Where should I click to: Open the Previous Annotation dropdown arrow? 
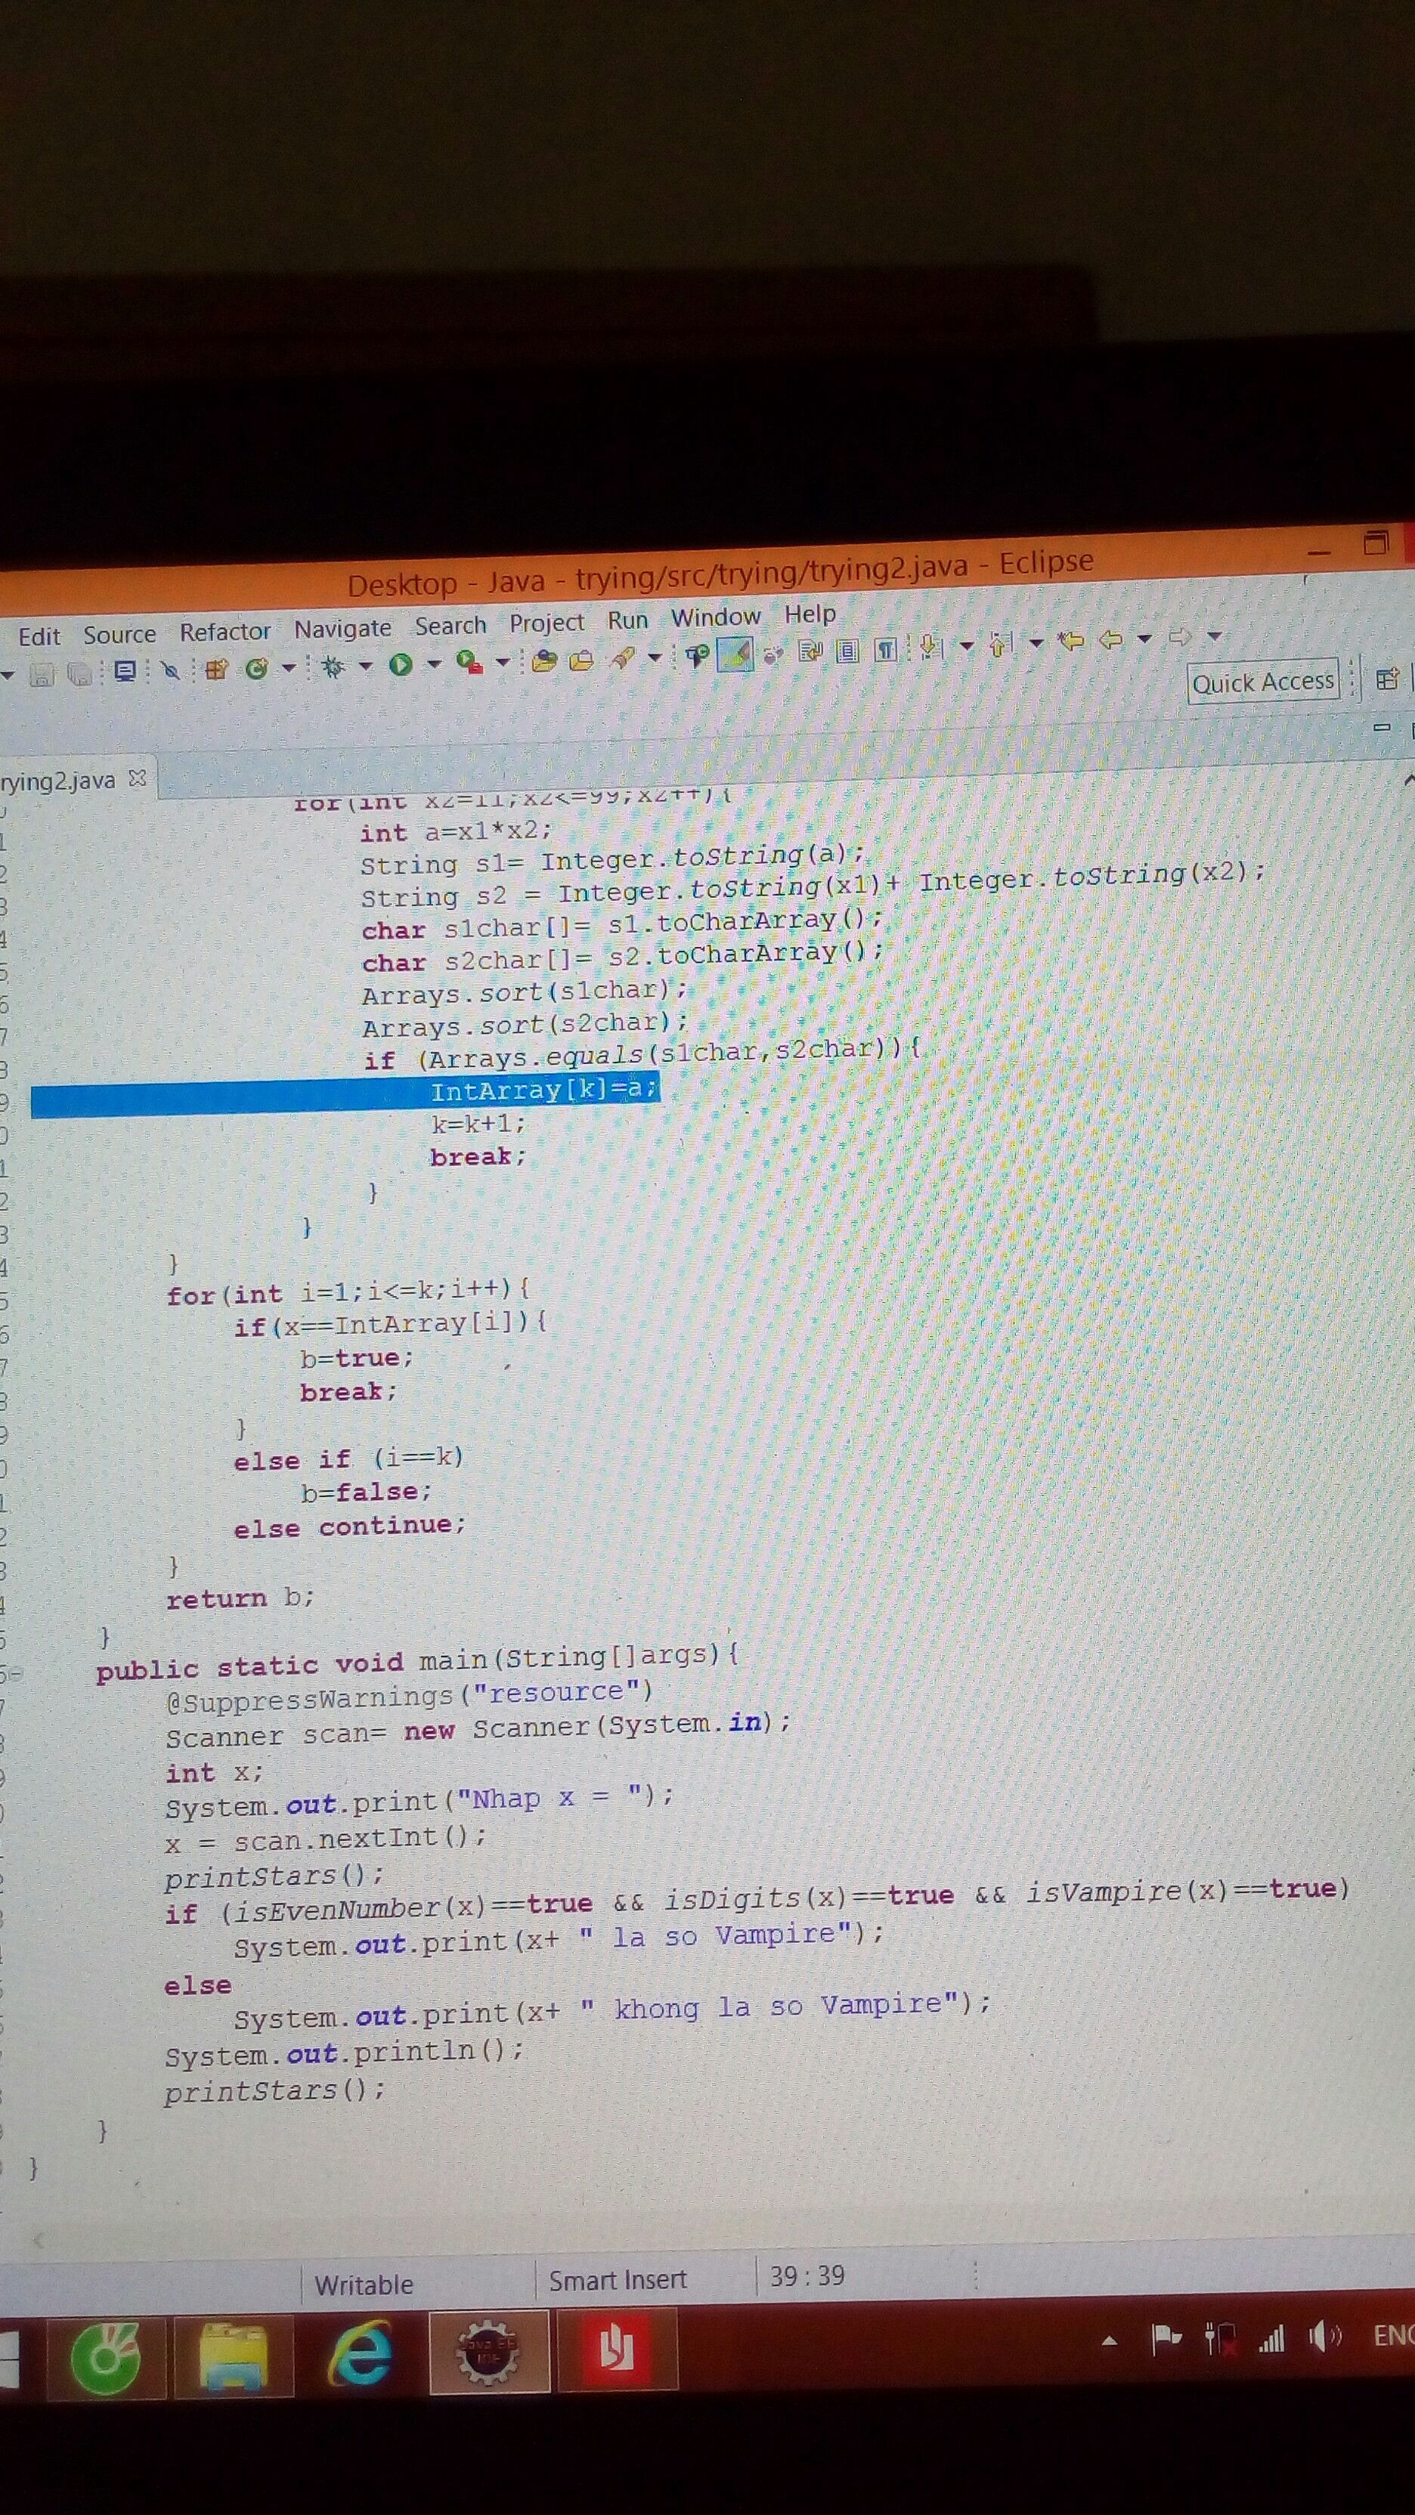pyautogui.click(x=1036, y=642)
